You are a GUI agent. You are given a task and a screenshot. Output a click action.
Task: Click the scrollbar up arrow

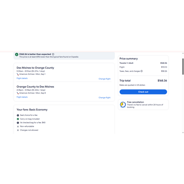183,53
